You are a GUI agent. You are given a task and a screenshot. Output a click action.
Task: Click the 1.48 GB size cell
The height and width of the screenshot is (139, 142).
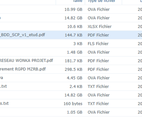point(75,52)
